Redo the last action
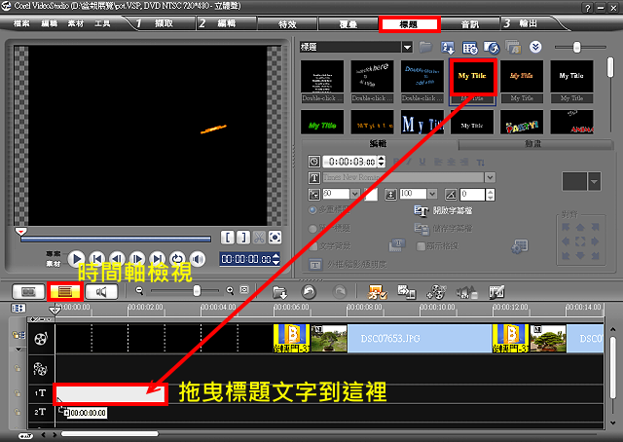 tap(339, 292)
